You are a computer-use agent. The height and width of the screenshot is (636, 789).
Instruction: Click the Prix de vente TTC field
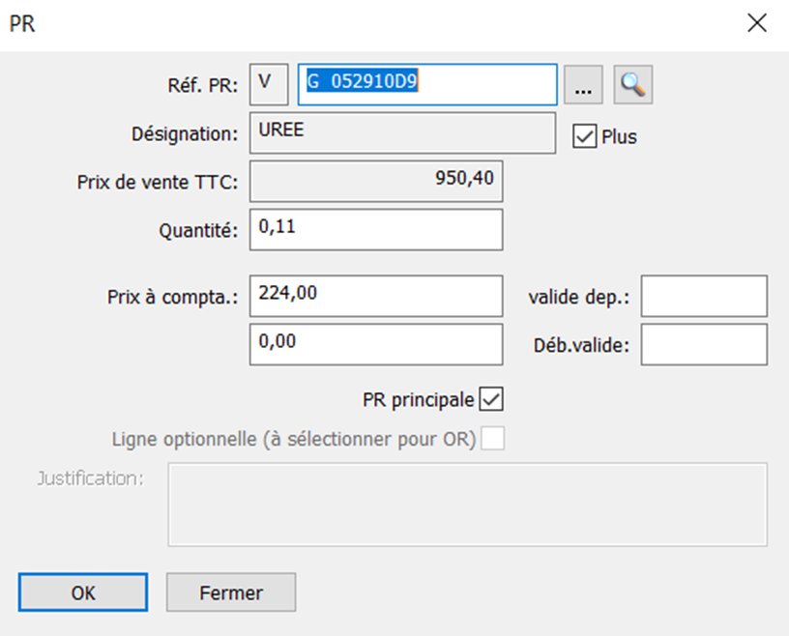(376, 181)
